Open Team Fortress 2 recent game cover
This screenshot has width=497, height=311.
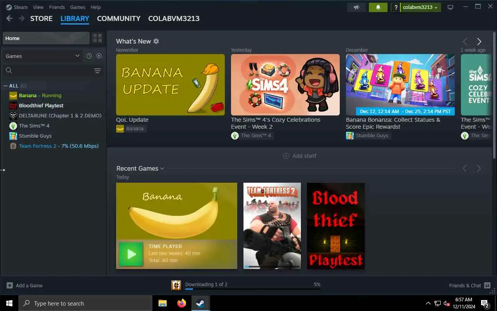(x=272, y=226)
